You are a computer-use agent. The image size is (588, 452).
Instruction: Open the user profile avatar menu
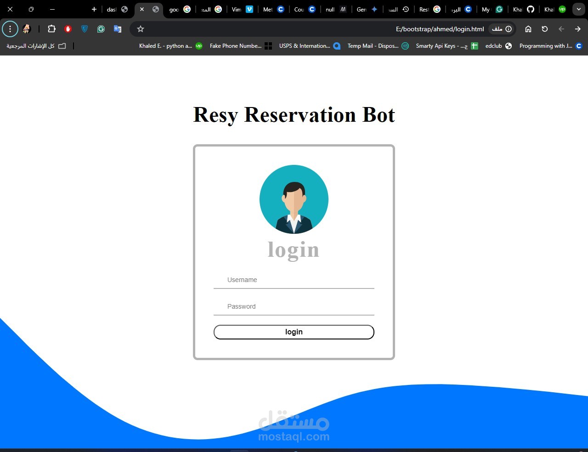pos(27,29)
